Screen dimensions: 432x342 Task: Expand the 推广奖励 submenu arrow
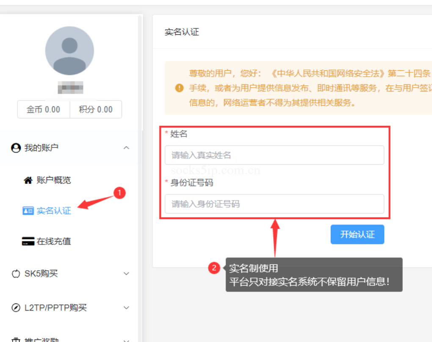click(x=126, y=340)
